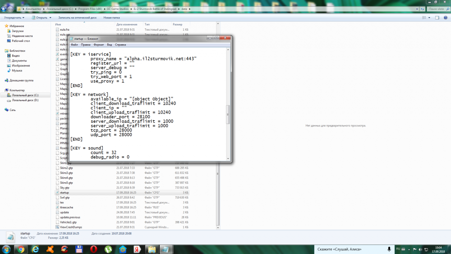Click the Windows Start orb button
The height and width of the screenshot is (254, 451).
point(5,249)
